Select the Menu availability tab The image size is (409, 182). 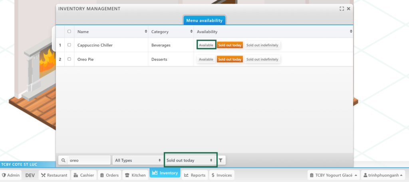coord(204,20)
